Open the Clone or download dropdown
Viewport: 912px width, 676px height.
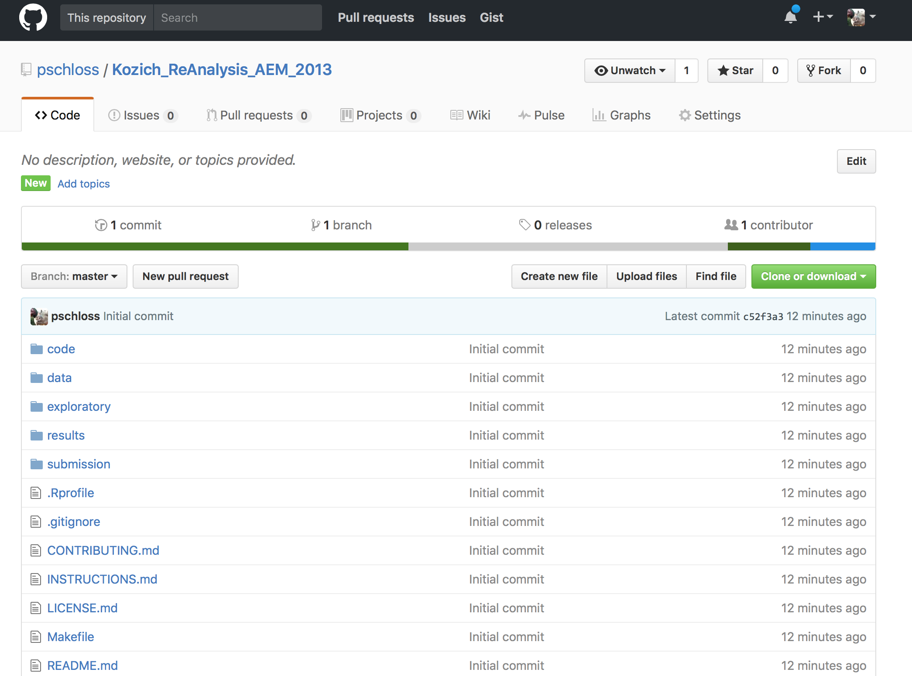point(813,277)
